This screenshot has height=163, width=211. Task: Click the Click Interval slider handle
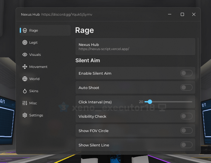coord(150,102)
